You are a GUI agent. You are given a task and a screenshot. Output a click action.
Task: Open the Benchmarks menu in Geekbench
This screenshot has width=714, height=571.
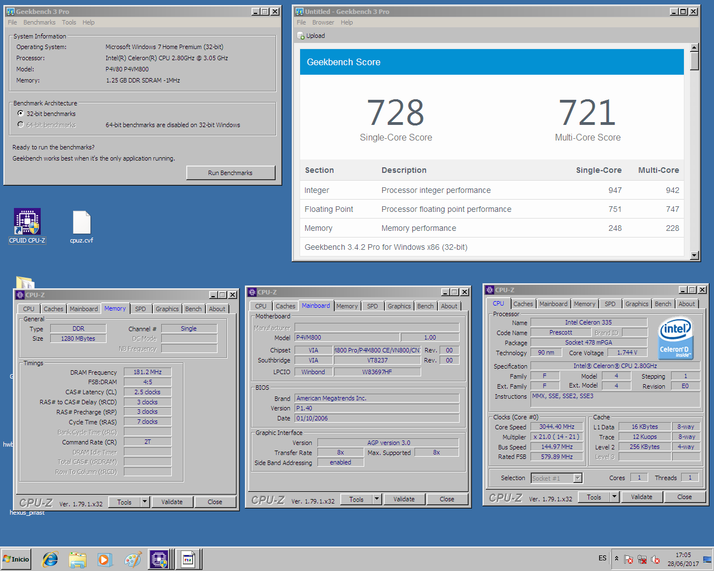tap(39, 22)
